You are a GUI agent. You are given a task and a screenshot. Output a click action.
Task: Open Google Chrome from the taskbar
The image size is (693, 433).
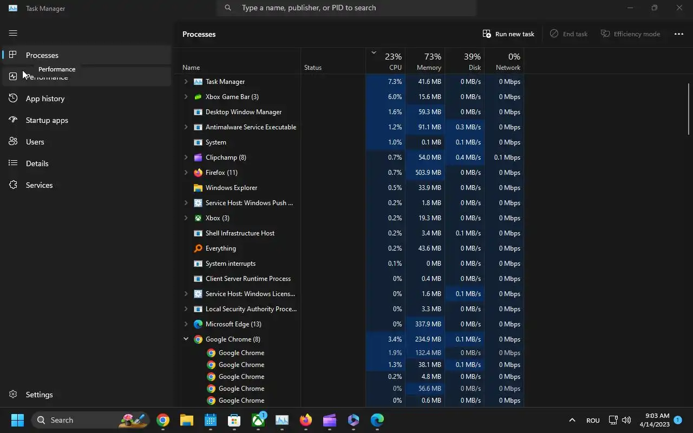163,420
